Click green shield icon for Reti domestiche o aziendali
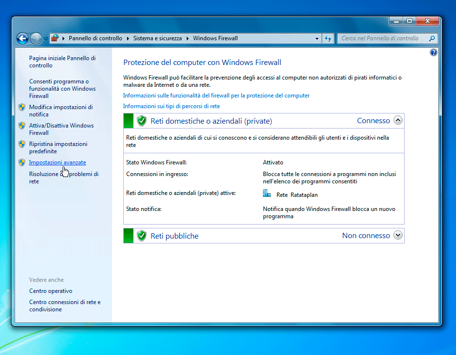 pyautogui.click(x=142, y=121)
